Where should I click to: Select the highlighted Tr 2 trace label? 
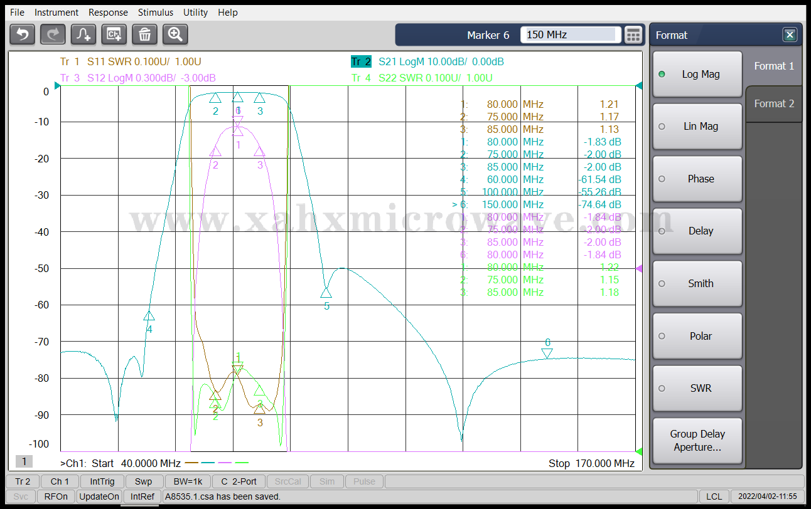(361, 61)
